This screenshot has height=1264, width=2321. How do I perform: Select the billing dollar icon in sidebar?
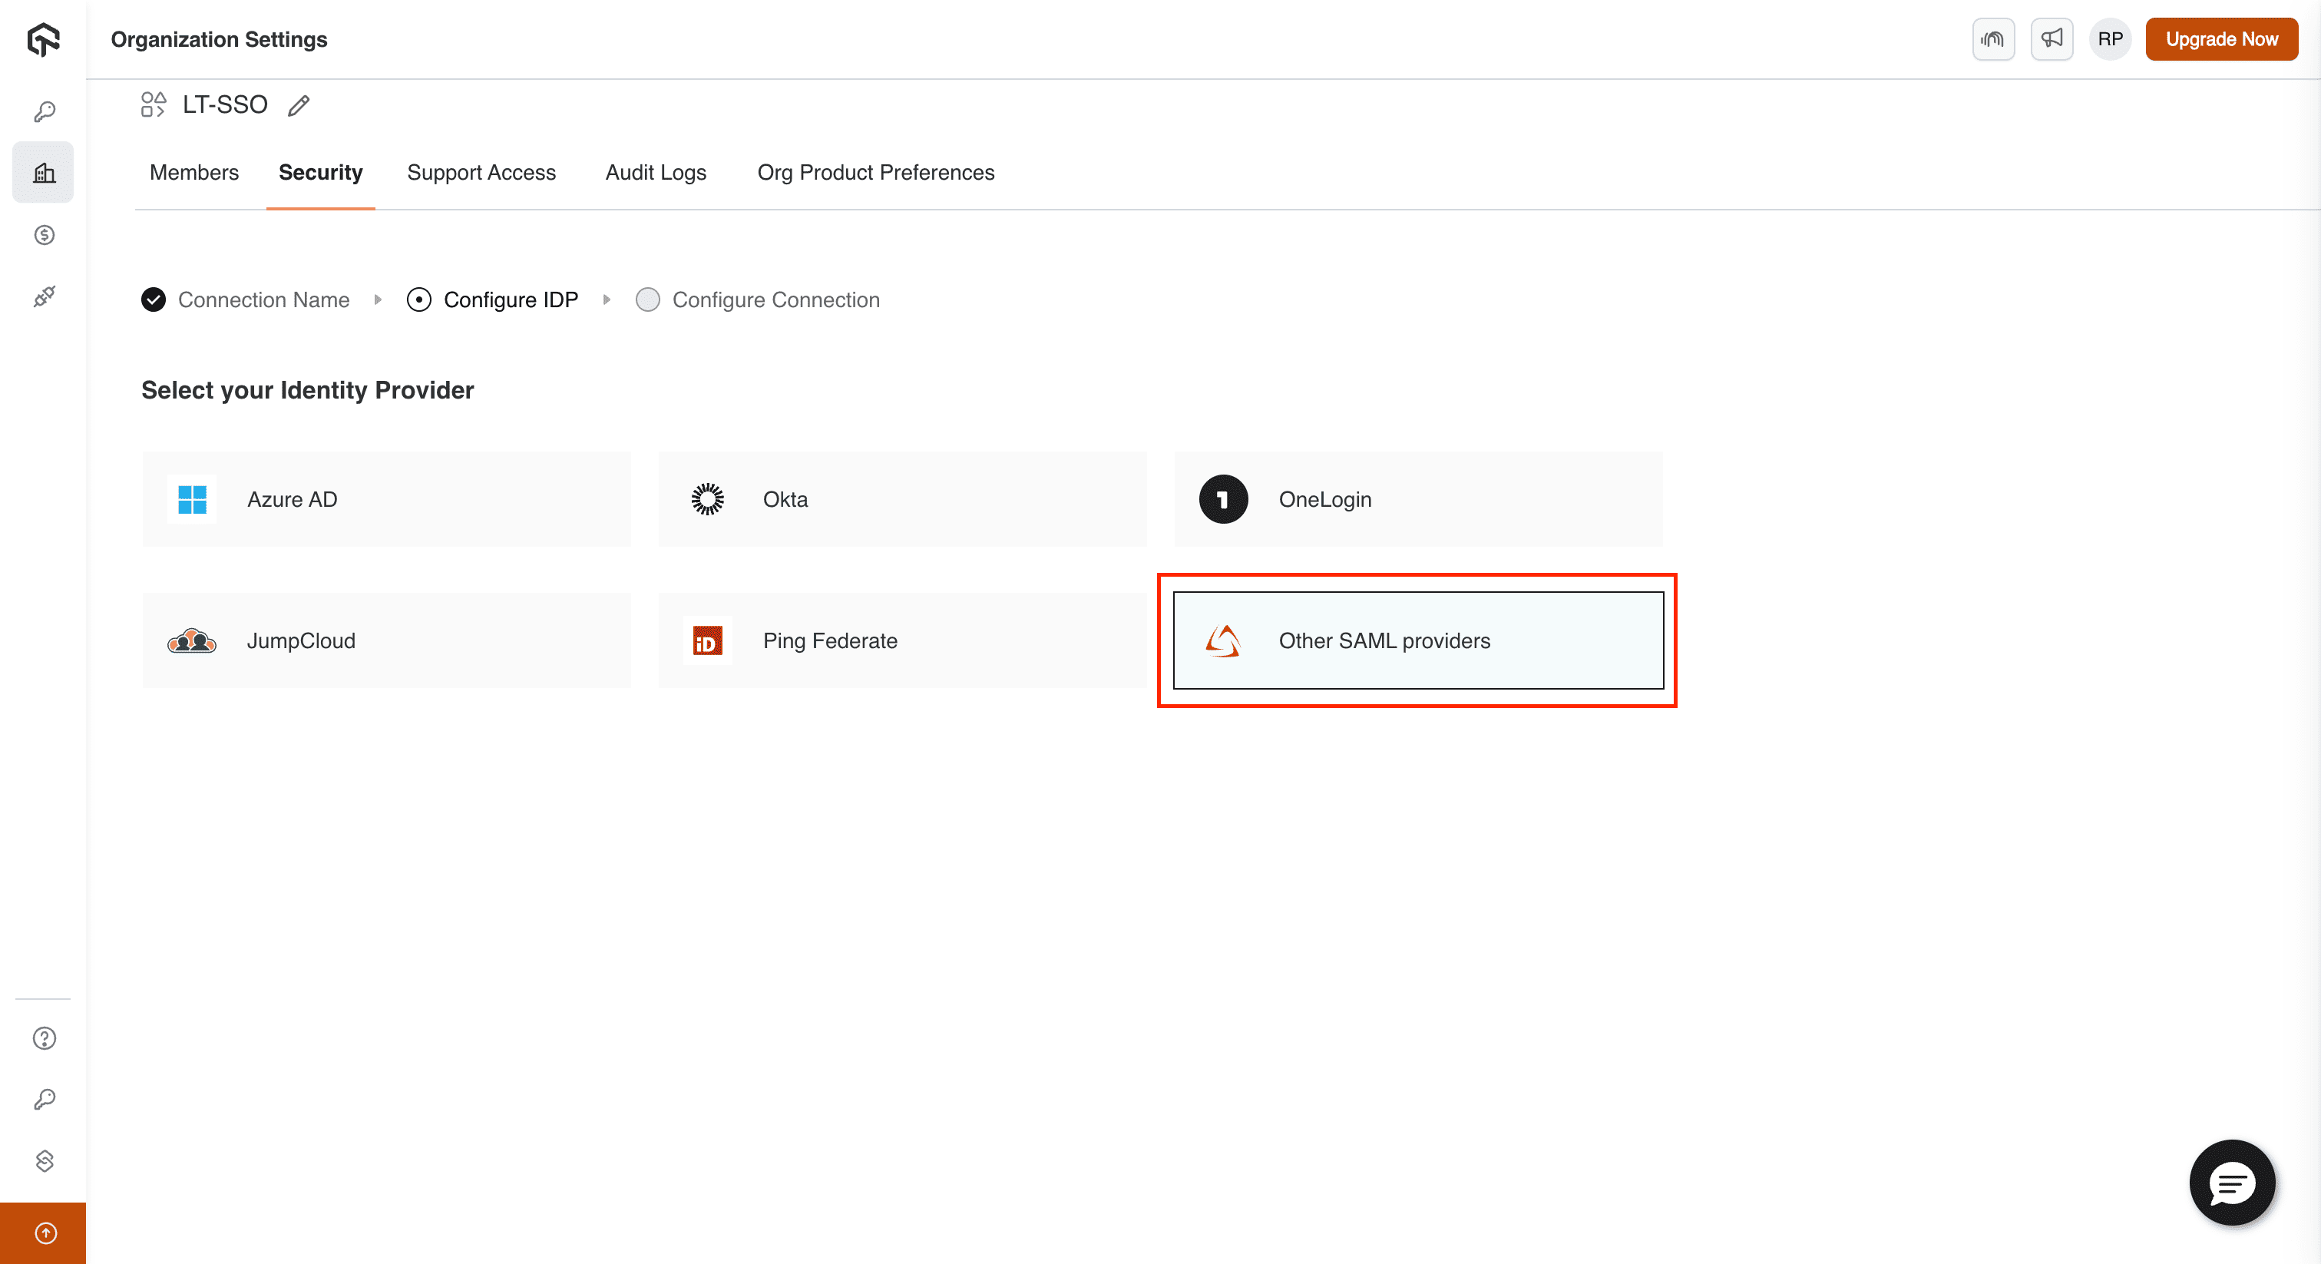[42, 234]
